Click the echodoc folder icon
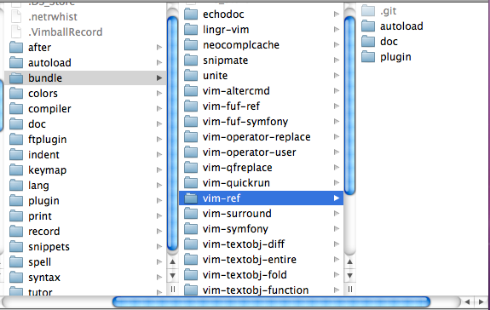Screen dimensions: 490x310 point(191,14)
